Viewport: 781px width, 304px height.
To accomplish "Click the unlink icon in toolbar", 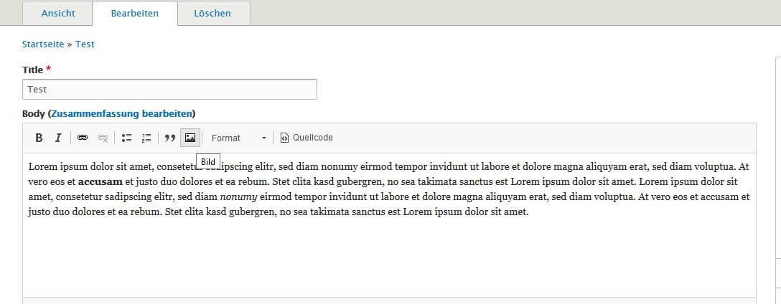I will pyautogui.click(x=103, y=138).
